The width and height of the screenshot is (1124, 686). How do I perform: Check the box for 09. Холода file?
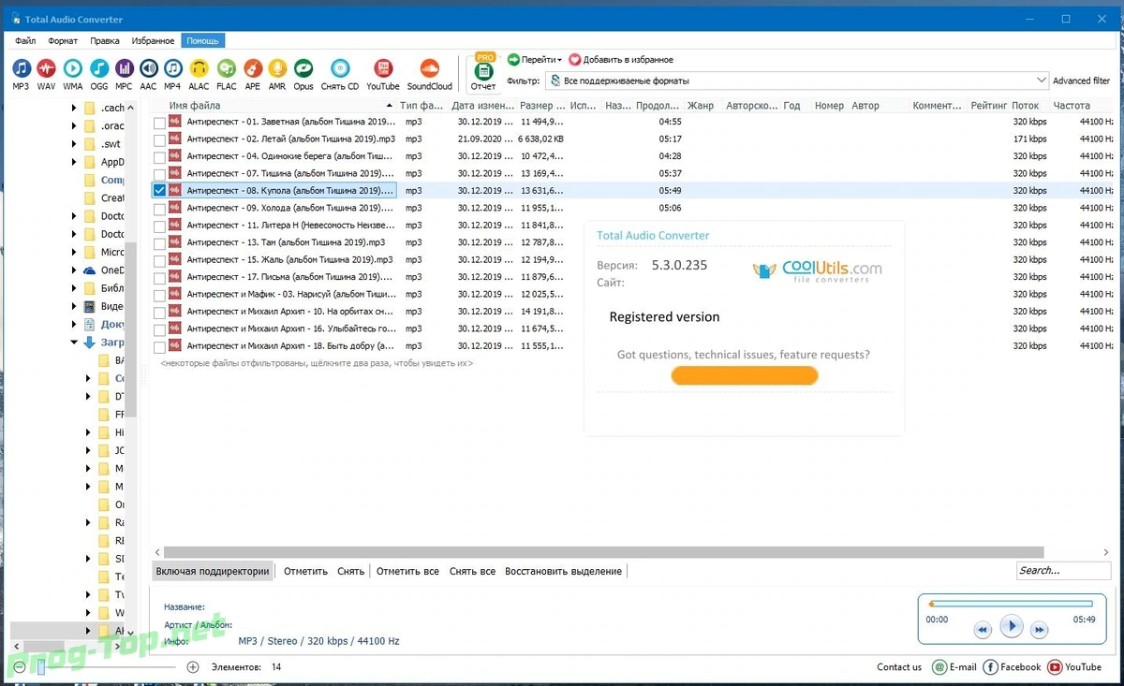coord(159,209)
